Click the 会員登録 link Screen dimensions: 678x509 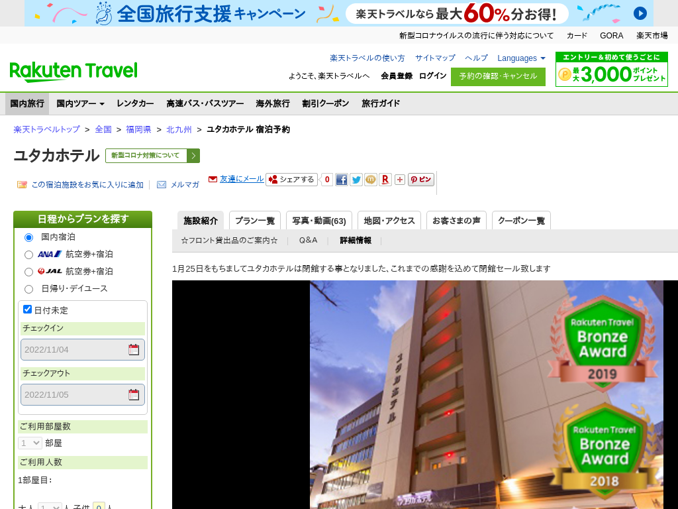[x=397, y=76]
